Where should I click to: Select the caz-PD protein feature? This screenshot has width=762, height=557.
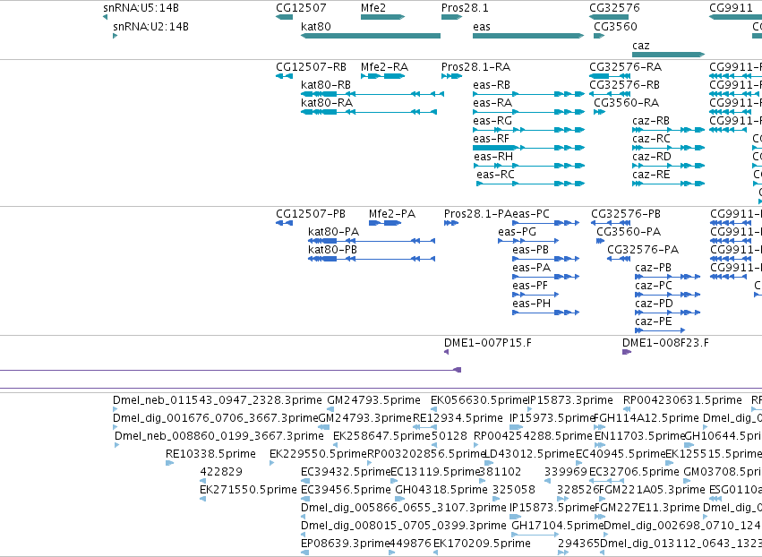click(x=668, y=313)
